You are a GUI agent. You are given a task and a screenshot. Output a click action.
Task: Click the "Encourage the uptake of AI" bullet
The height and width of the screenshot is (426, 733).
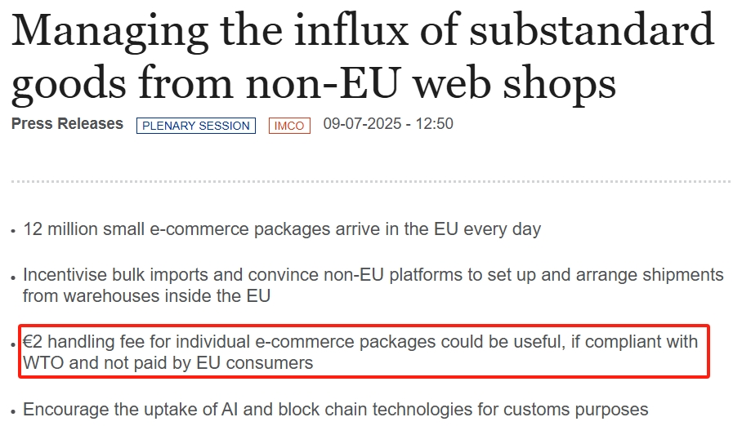coord(335,410)
